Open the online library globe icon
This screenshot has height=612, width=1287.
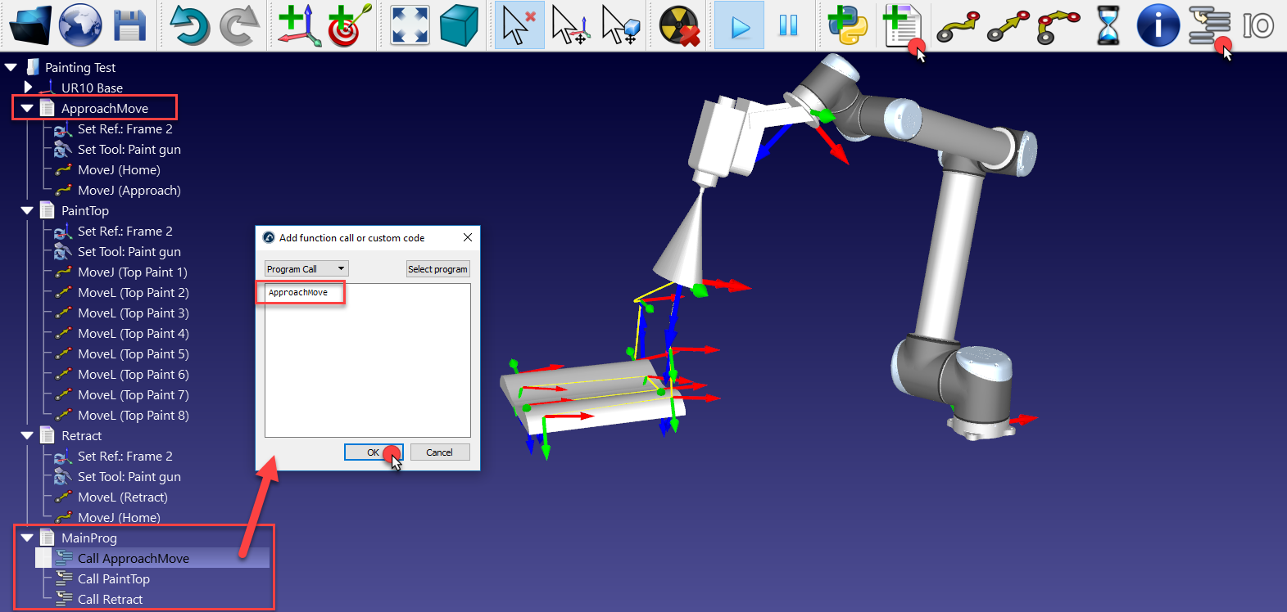tap(79, 25)
